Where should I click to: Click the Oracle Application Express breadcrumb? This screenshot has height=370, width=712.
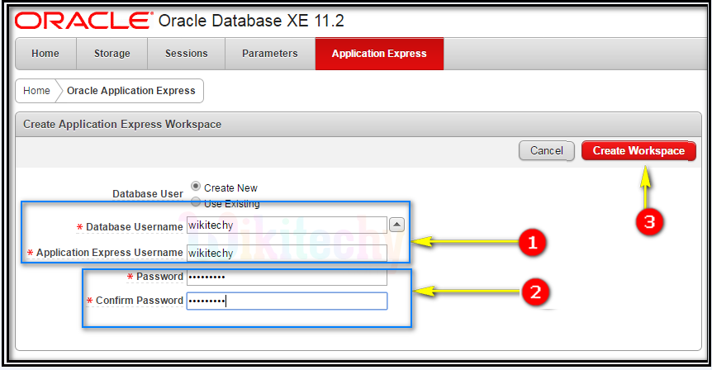131,91
